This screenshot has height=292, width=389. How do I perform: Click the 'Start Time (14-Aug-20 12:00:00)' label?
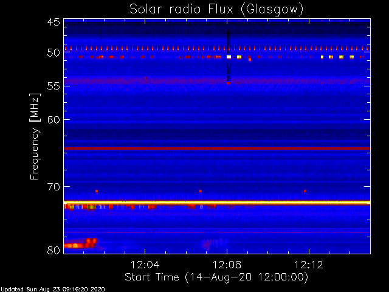pyautogui.click(x=216, y=277)
